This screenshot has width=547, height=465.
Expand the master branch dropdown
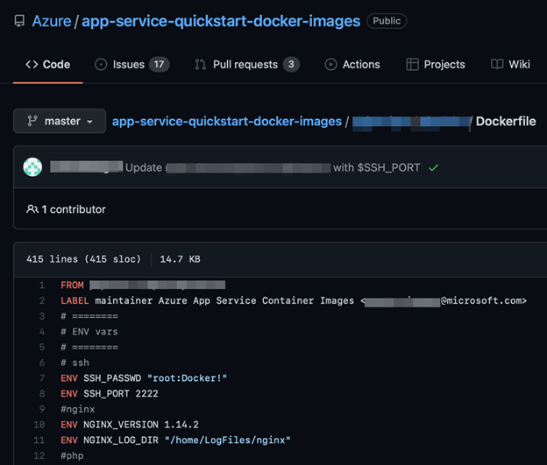tap(60, 121)
